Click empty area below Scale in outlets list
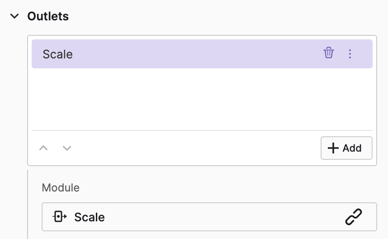Image resolution: width=388 pixels, height=239 pixels. click(202, 99)
